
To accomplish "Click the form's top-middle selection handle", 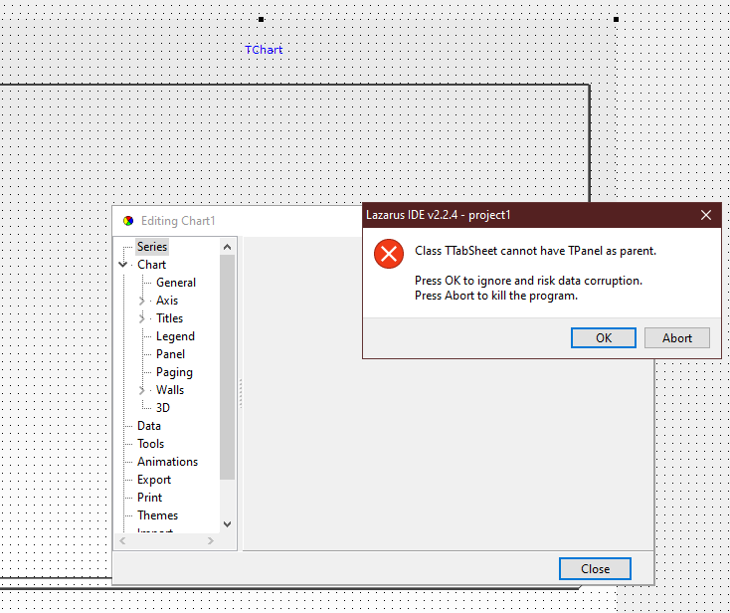I will click(x=262, y=20).
